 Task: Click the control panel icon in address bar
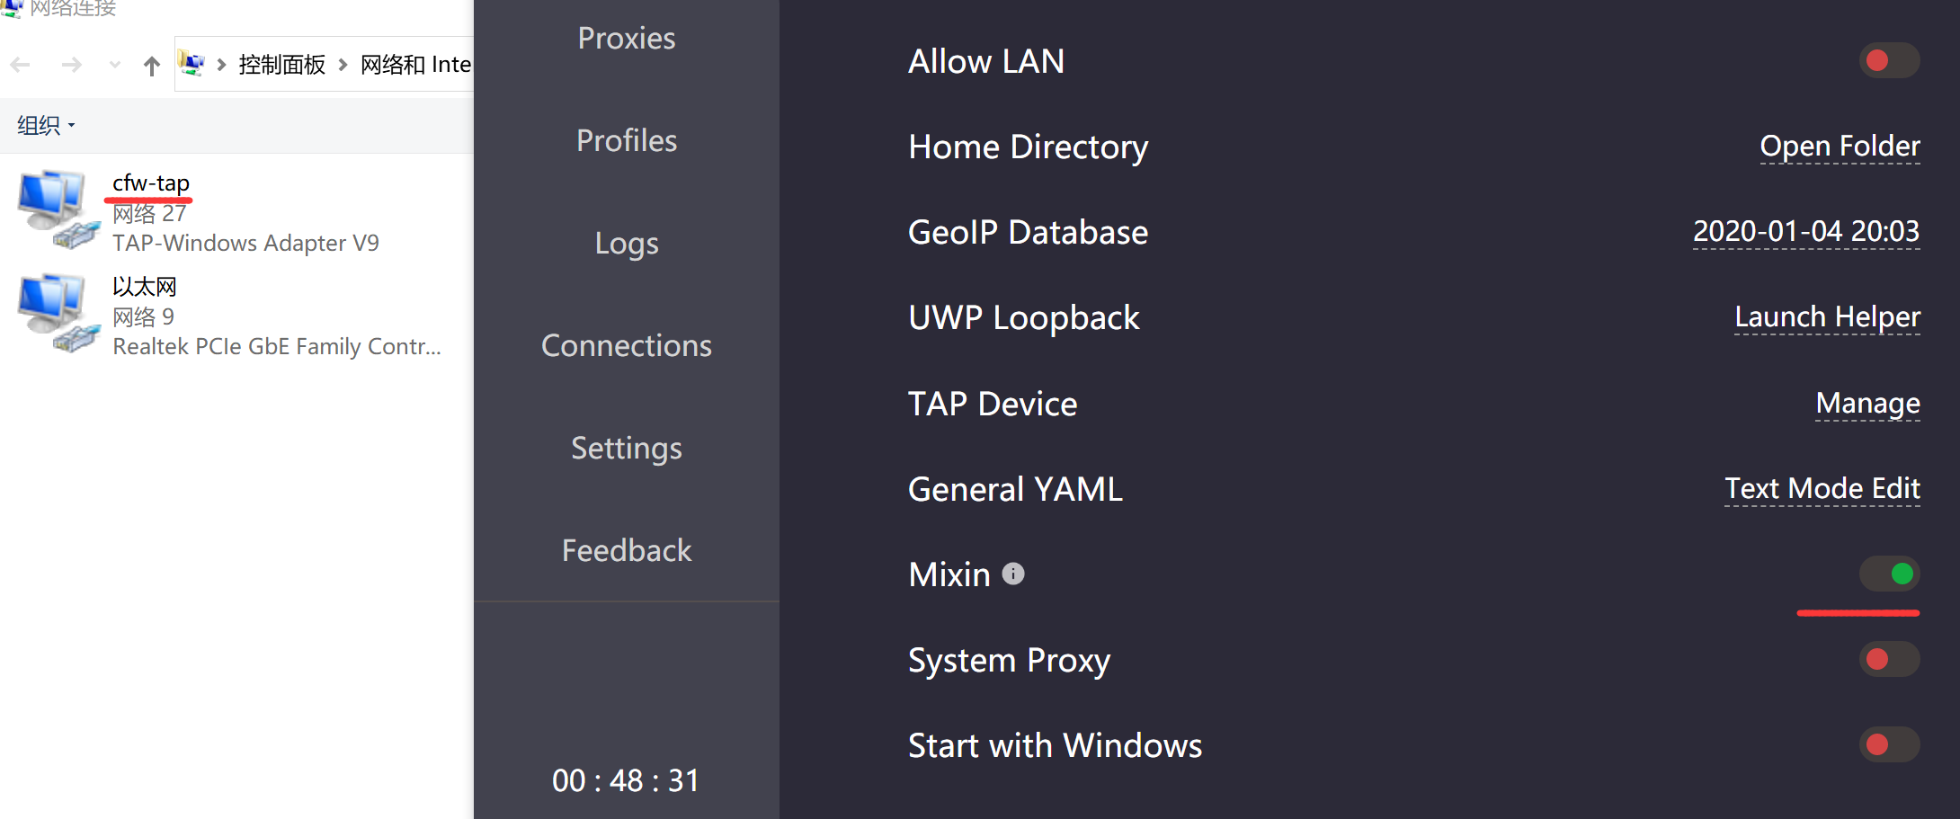(x=192, y=64)
